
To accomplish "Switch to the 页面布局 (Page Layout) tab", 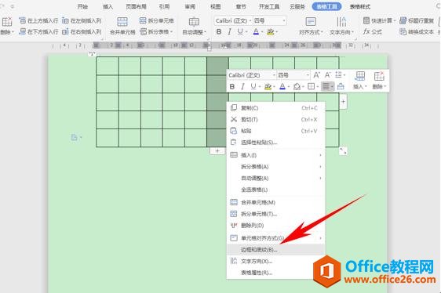I will click(136, 6).
